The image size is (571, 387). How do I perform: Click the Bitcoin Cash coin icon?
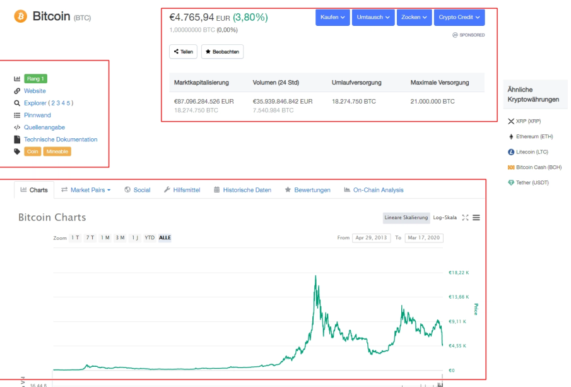[511, 167]
